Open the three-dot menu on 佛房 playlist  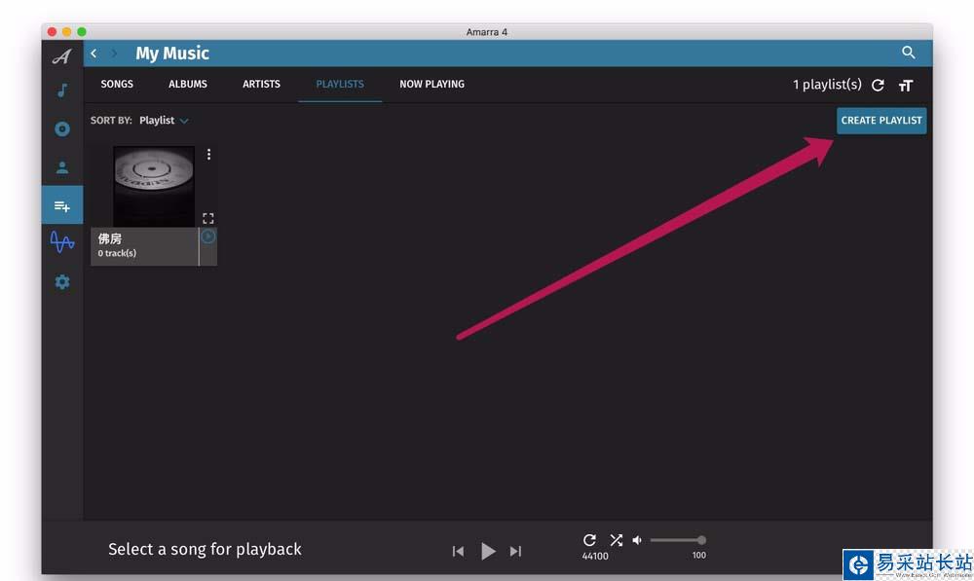(208, 154)
